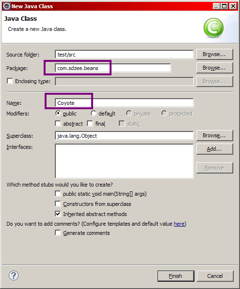Enable the abstract modifier checkbox
The height and width of the screenshot is (289, 240).
(x=58, y=124)
